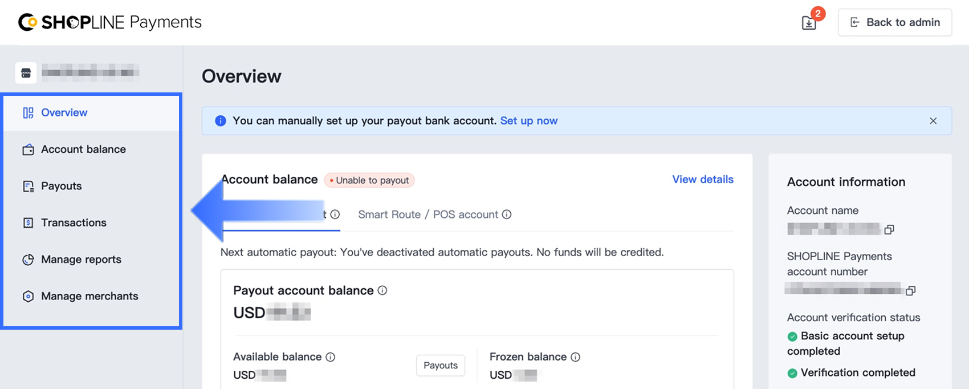
Task: Open View details for Account balance
Action: [702, 180]
